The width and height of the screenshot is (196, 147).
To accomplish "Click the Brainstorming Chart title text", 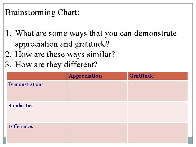I will (42, 13).
